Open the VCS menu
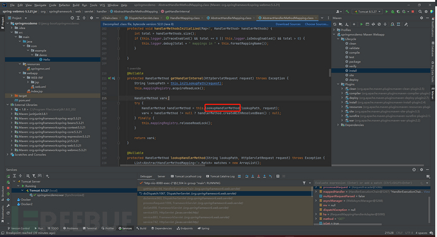This screenshot has height=237, width=437. [102, 5]
